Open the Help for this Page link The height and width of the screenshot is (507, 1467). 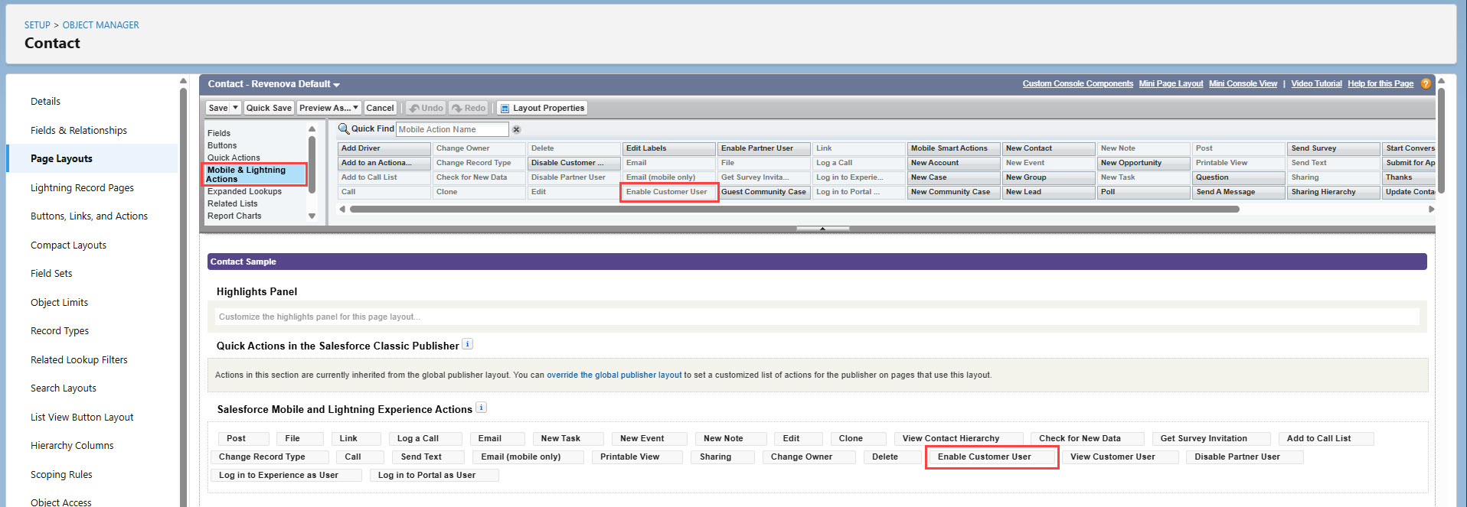pos(1380,84)
